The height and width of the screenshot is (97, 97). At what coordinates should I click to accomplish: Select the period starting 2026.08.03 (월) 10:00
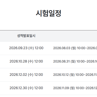pyautogui.click(x=75, y=48)
